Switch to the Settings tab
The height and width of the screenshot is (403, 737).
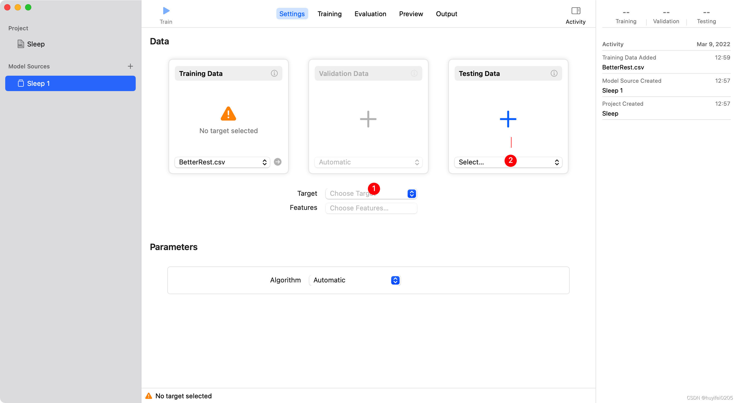click(292, 14)
